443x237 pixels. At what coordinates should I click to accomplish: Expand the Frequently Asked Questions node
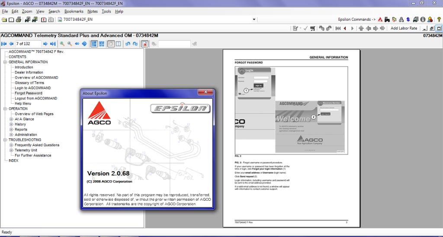click(11, 145)
